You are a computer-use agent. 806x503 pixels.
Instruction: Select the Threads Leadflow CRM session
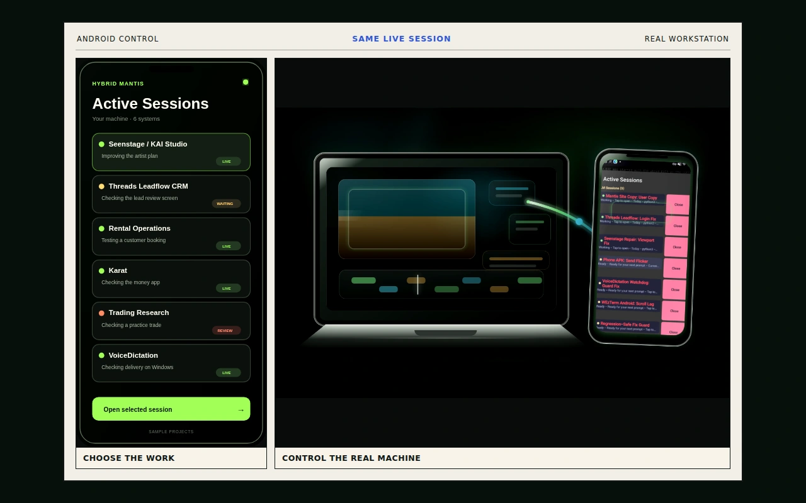tap(171, 194)
